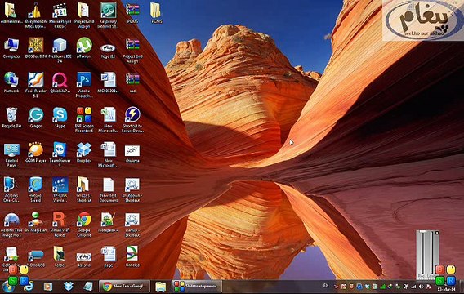
Task: Click the small square button on recorder widget
Action: click(x=437, y=233)
